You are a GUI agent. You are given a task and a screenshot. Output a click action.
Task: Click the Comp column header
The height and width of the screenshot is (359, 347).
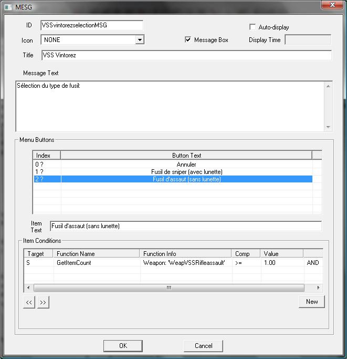(246, 254)
